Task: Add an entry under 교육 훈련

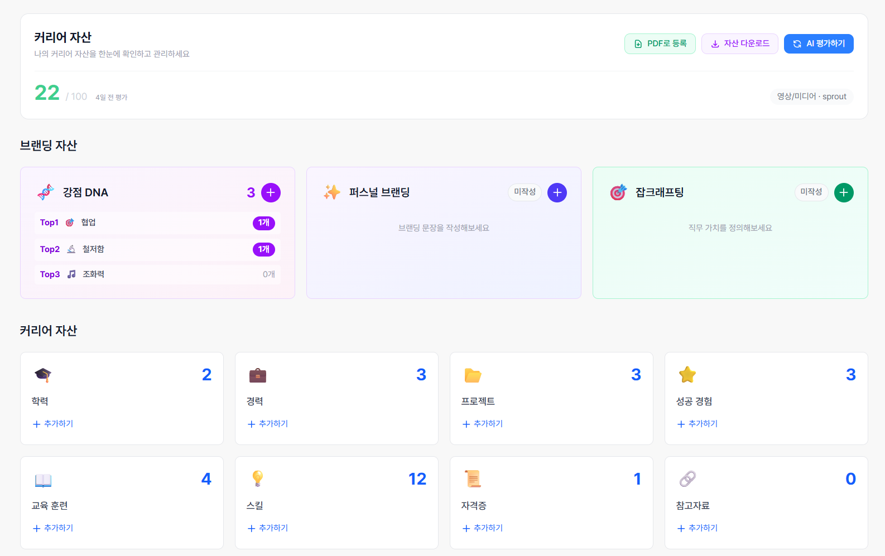Action: point(53,528)
